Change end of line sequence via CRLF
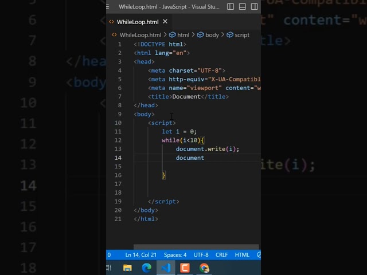The height and width of the screenshot is (275, 367). pos(221,255)
